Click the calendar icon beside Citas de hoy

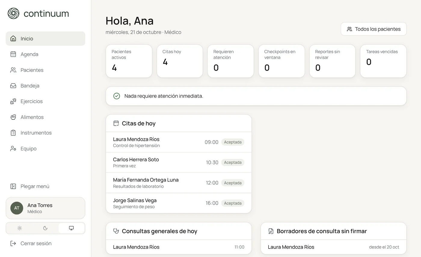click(x=116, y=123)
